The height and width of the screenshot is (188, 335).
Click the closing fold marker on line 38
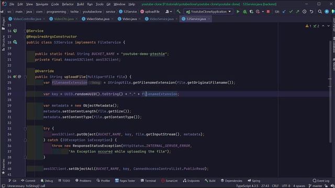[25, 157]
